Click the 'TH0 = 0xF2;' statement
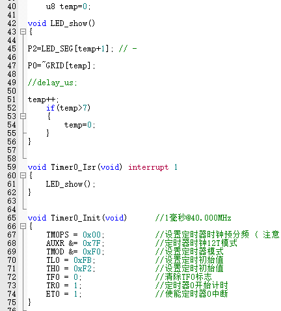 click(71, 269)
